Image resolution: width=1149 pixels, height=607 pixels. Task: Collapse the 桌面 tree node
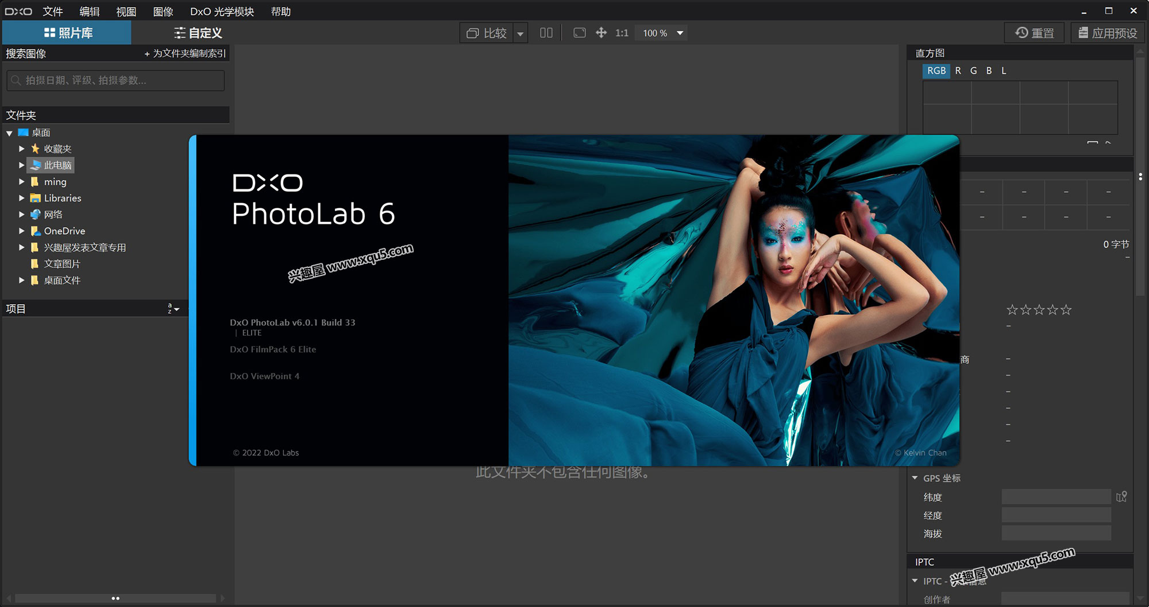click(x=9, y=133)
